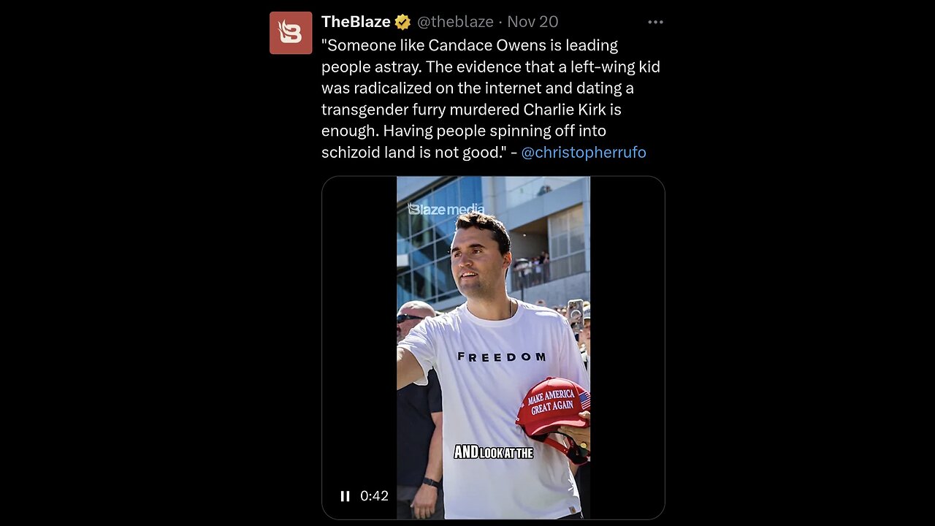935x526 pixels.
Task: Pause the playing video
Action: (x=345, y=496)
